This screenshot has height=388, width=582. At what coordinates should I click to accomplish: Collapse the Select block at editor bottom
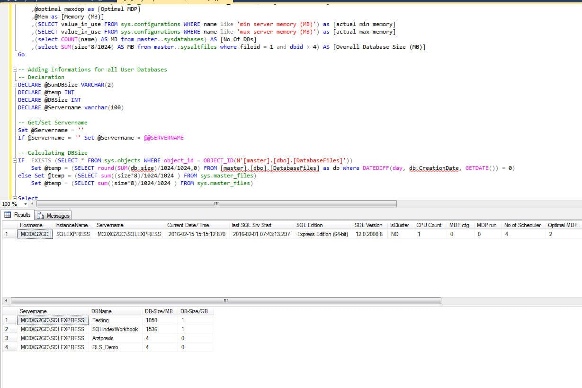(15, 198)
